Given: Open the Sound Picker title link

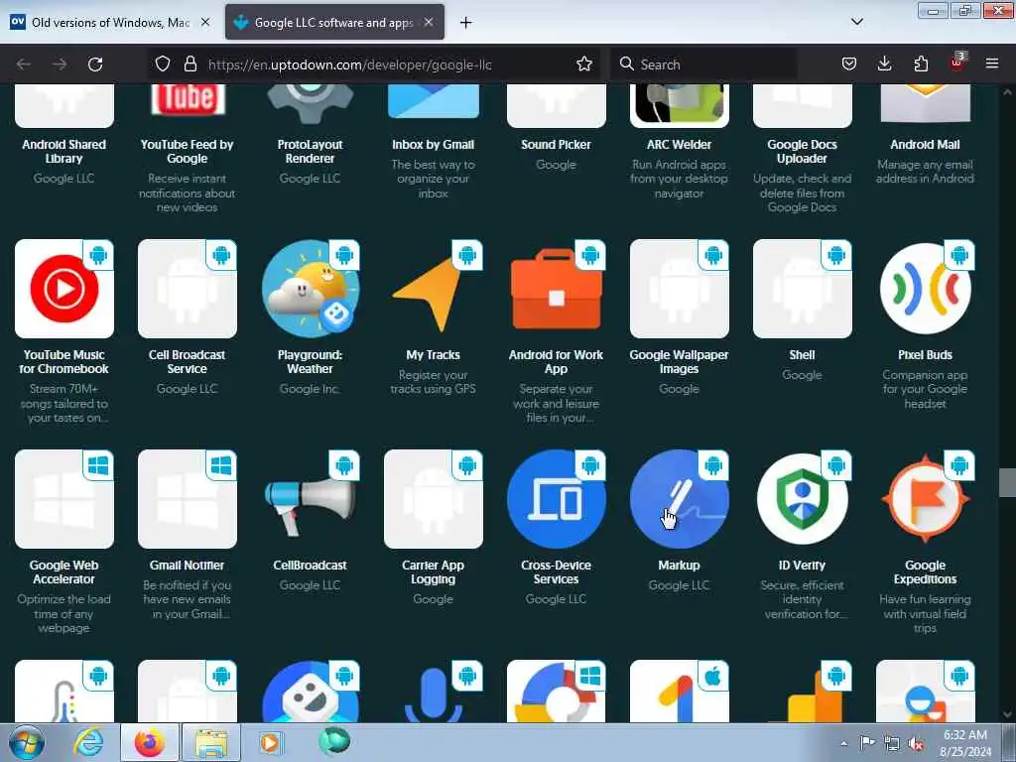Looking at the screenshot, I should 556,145.
